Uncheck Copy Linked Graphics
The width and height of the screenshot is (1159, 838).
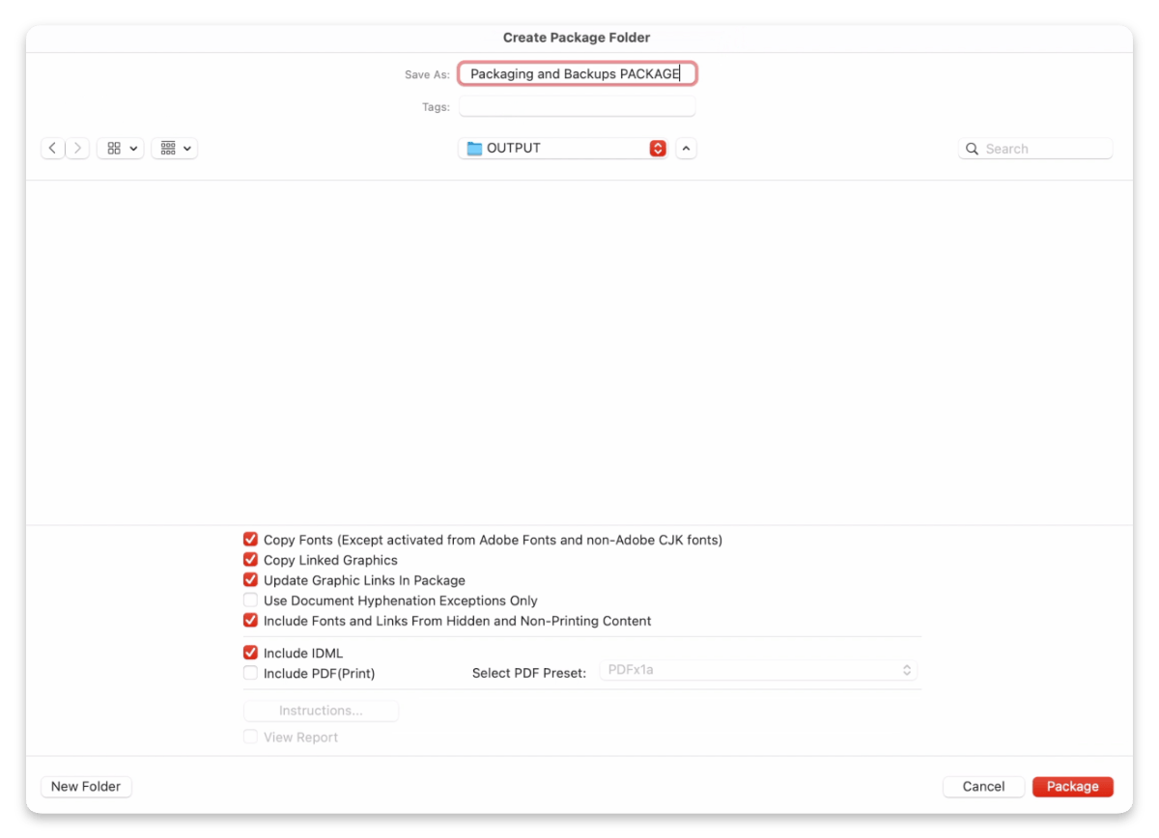pos(251,560)
